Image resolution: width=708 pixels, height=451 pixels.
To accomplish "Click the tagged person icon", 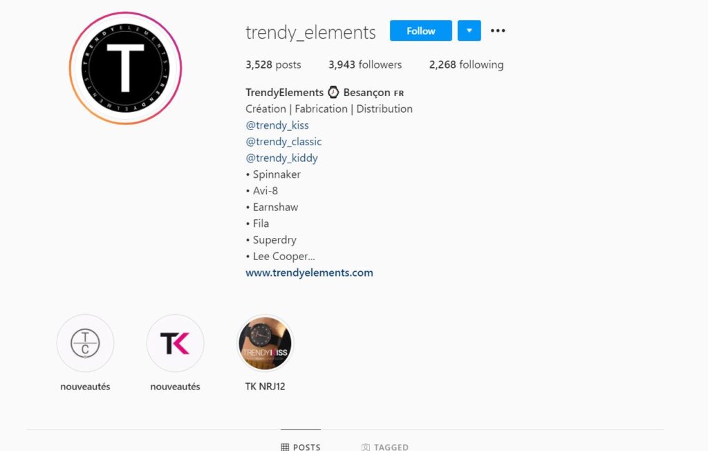I will 365,447.
